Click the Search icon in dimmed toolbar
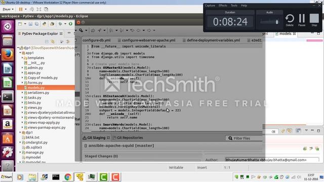324x182 pixels. click(81, 30)
